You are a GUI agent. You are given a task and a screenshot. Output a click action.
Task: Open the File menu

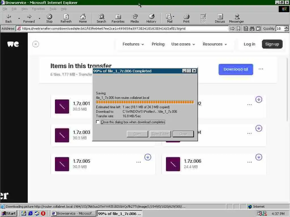(x=5, y=9)
